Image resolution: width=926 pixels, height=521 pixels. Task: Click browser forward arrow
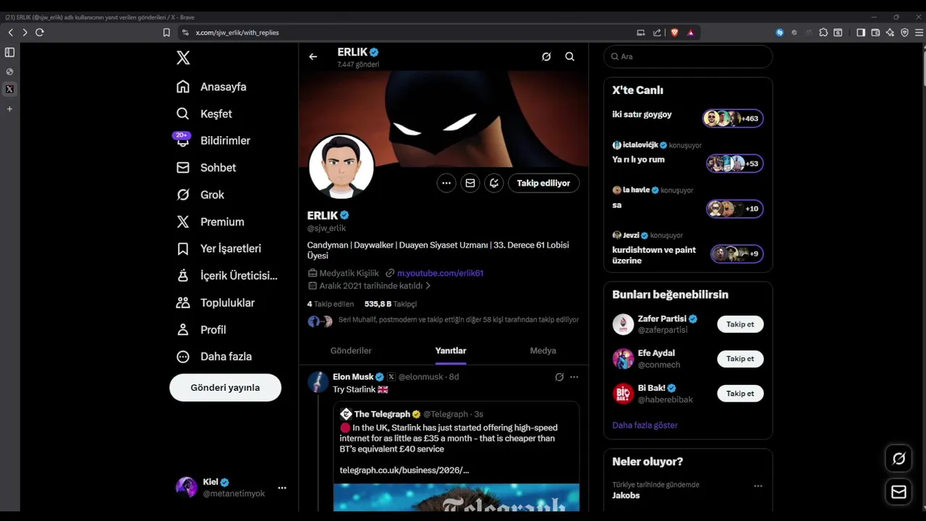[25, 33]
